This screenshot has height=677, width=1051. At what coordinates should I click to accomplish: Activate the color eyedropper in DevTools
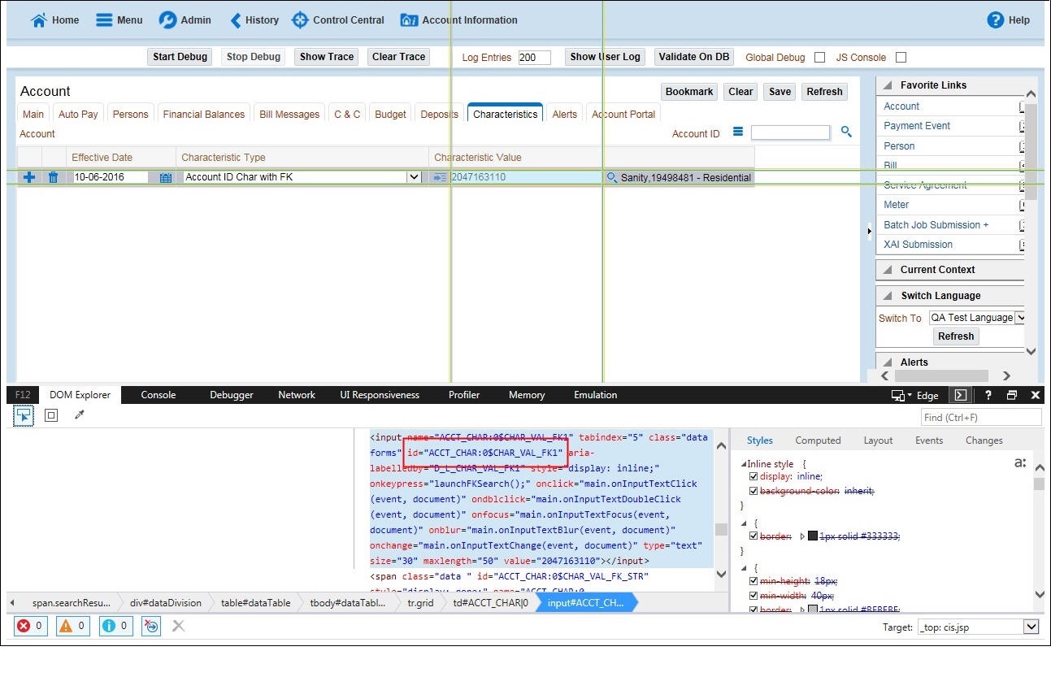(x=79, y=415)
